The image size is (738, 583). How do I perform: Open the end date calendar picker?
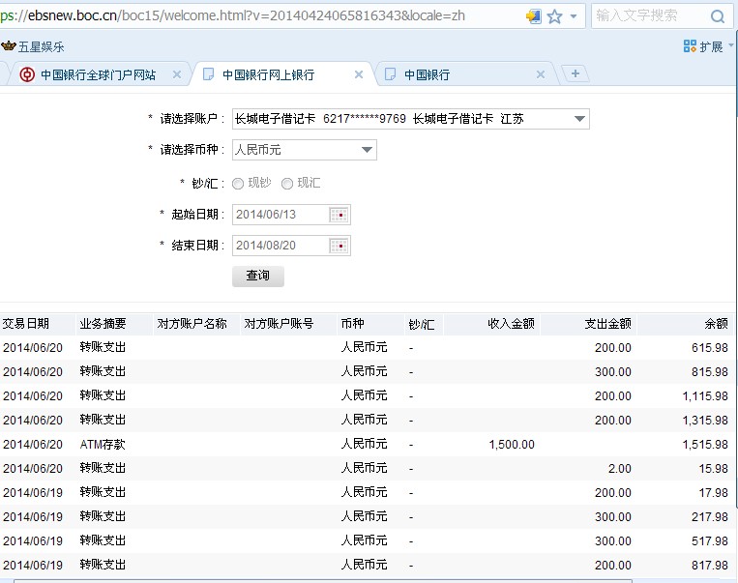(339, 246)
